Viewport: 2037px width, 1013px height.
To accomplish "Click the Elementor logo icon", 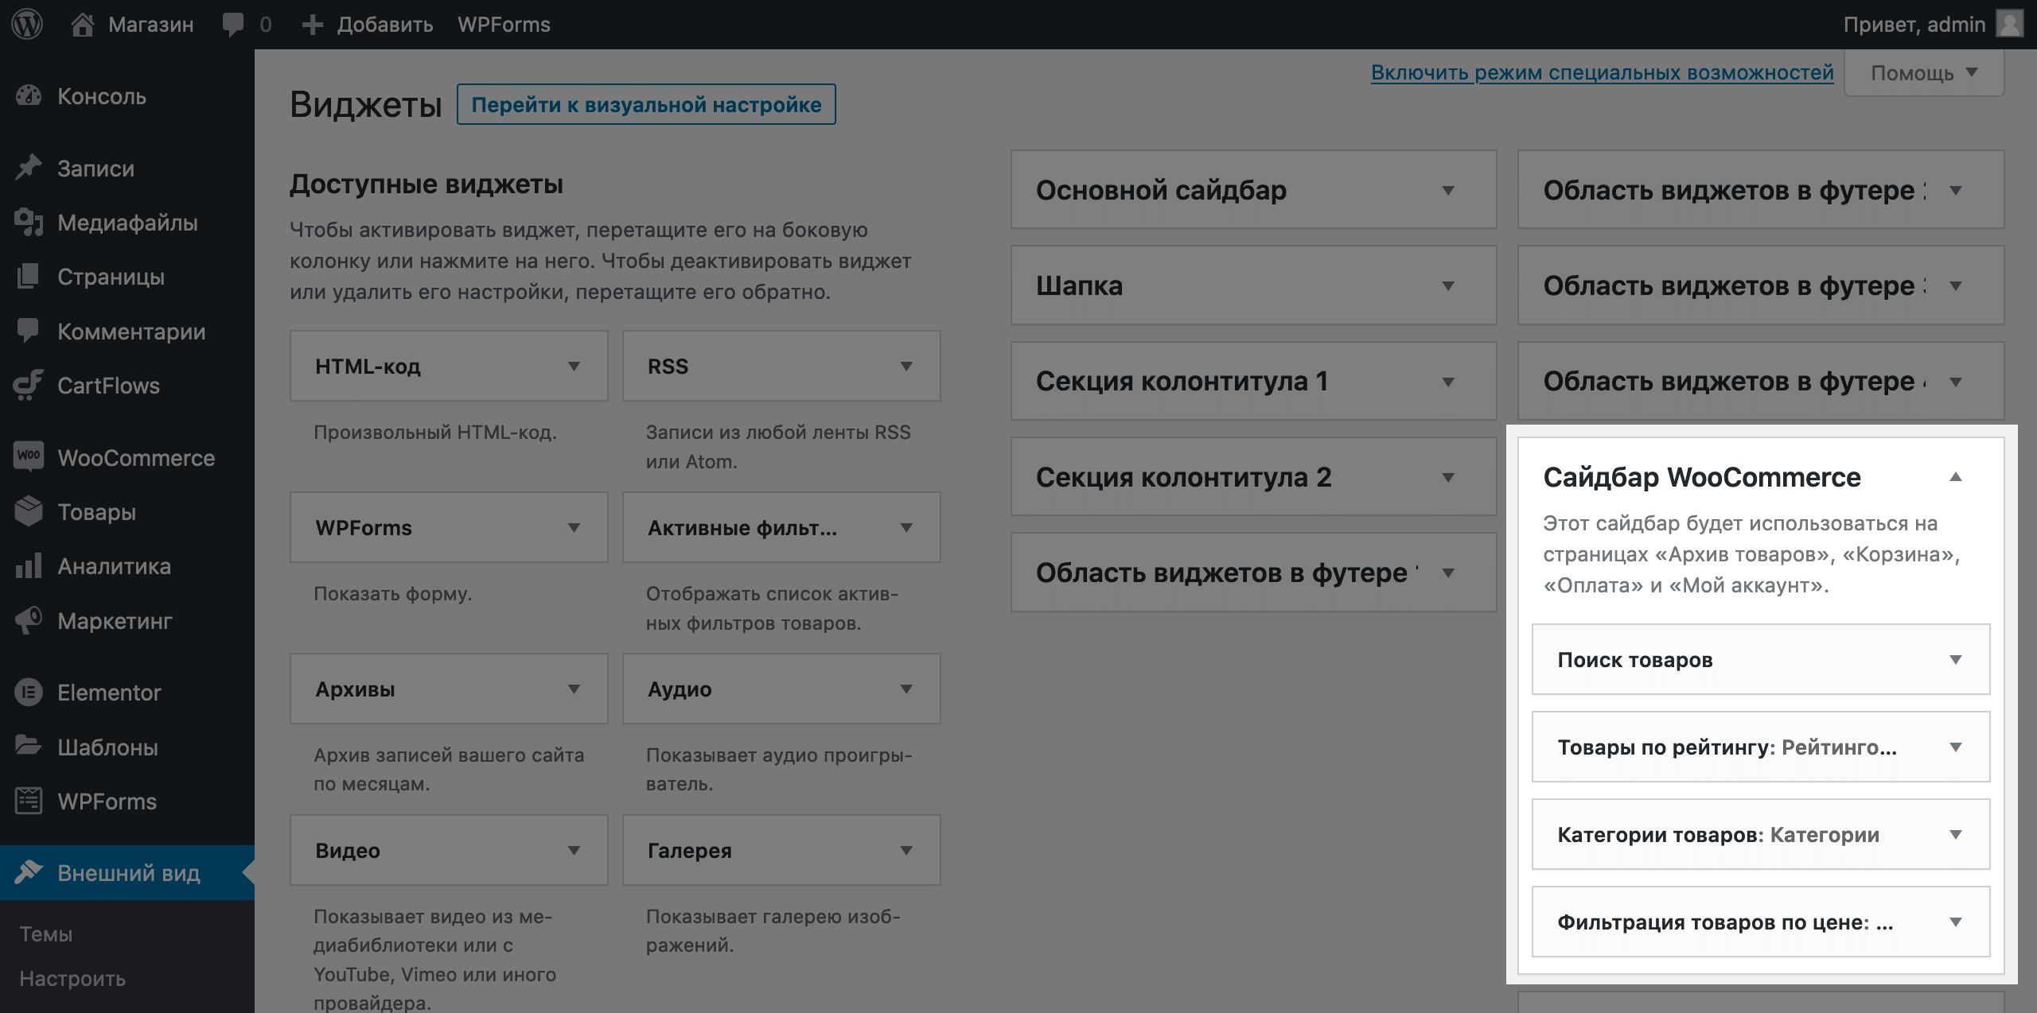I will click(x=29, y=692).
